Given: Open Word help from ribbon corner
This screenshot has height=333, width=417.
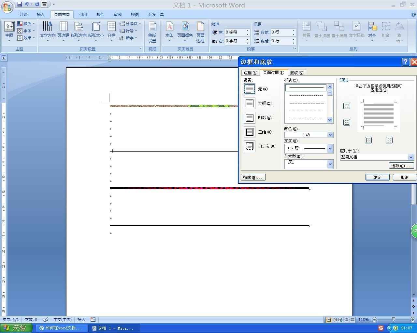Looking at the screenshot, I should click(x=413, y=14).
